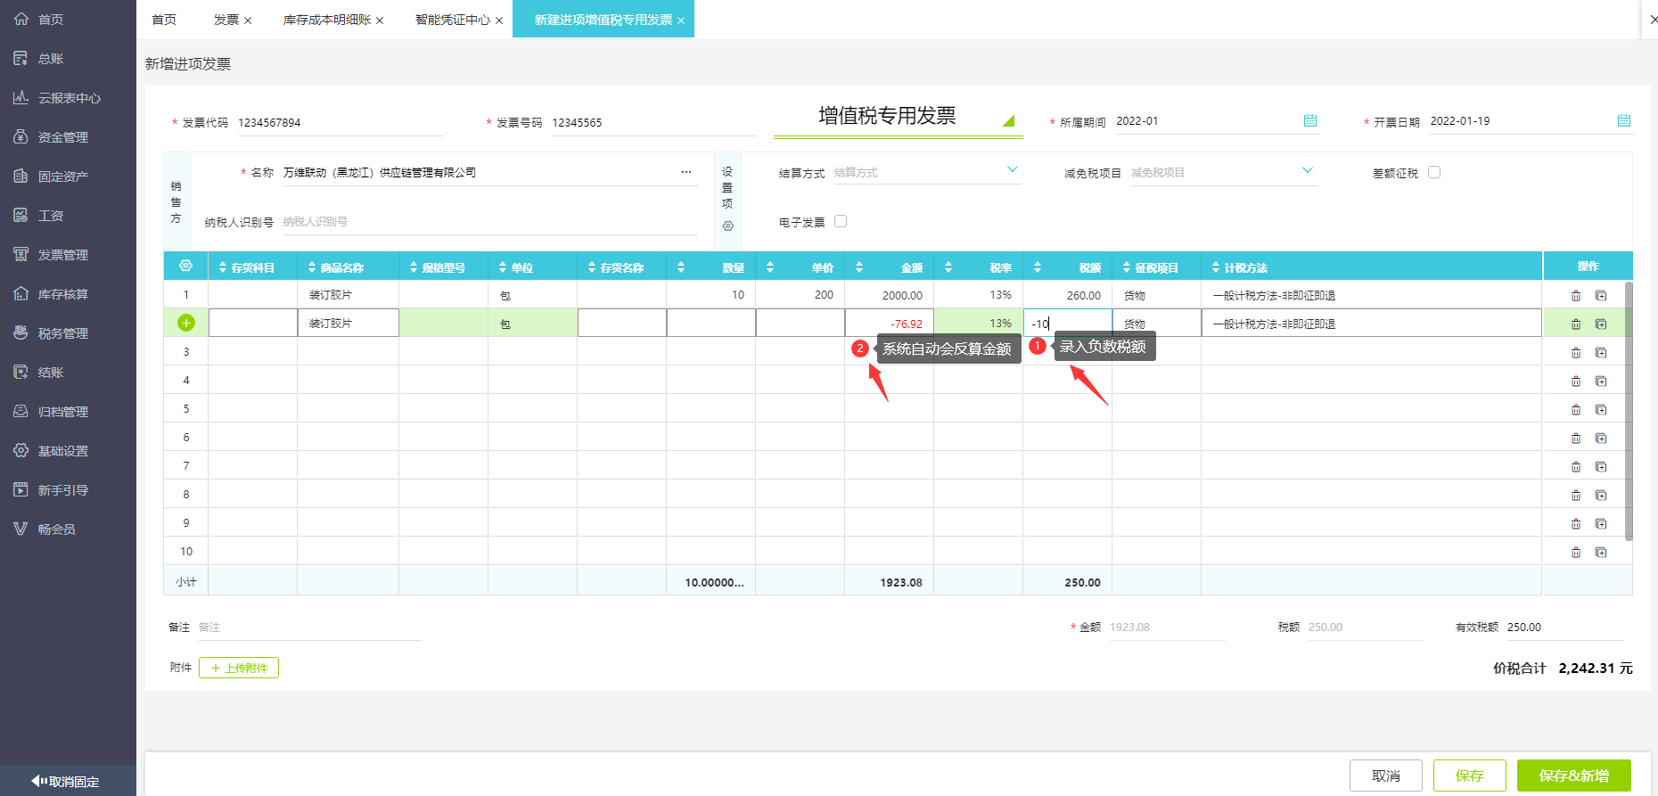
Task: Open invoice type selector on 增值税专用发票
Action: tap(1007, 120)
